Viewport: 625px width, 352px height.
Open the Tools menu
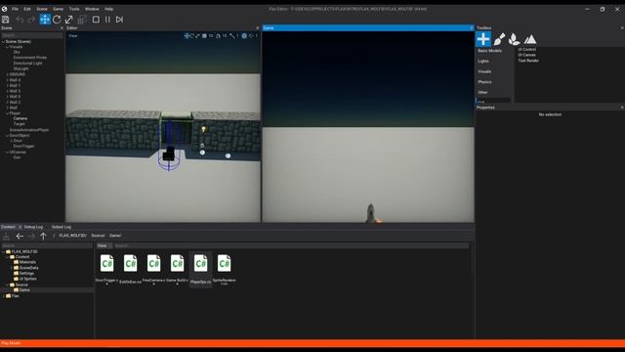pyautogui.click(x=74, y=9)
